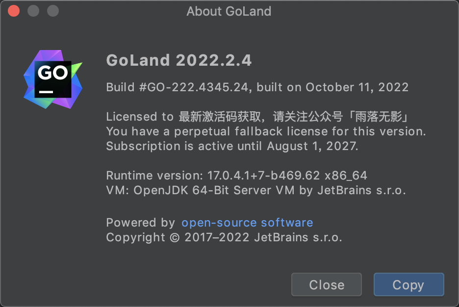Click the GoLand logo icon
This screenshot has width=459, height=307.
click(53, 79)
